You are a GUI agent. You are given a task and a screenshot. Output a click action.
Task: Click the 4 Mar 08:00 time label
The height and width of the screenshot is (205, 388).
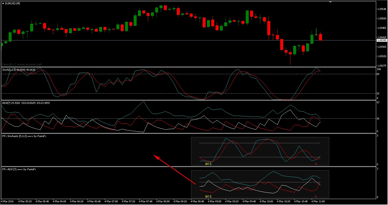163,201
